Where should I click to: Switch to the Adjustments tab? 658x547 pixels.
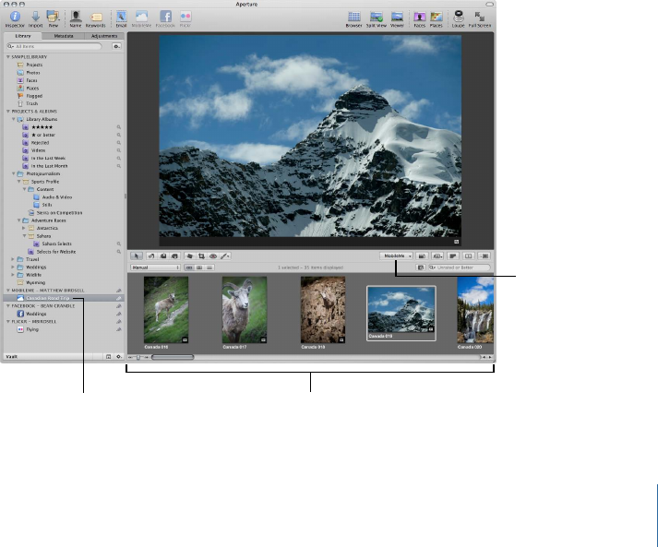click(102, 35)
